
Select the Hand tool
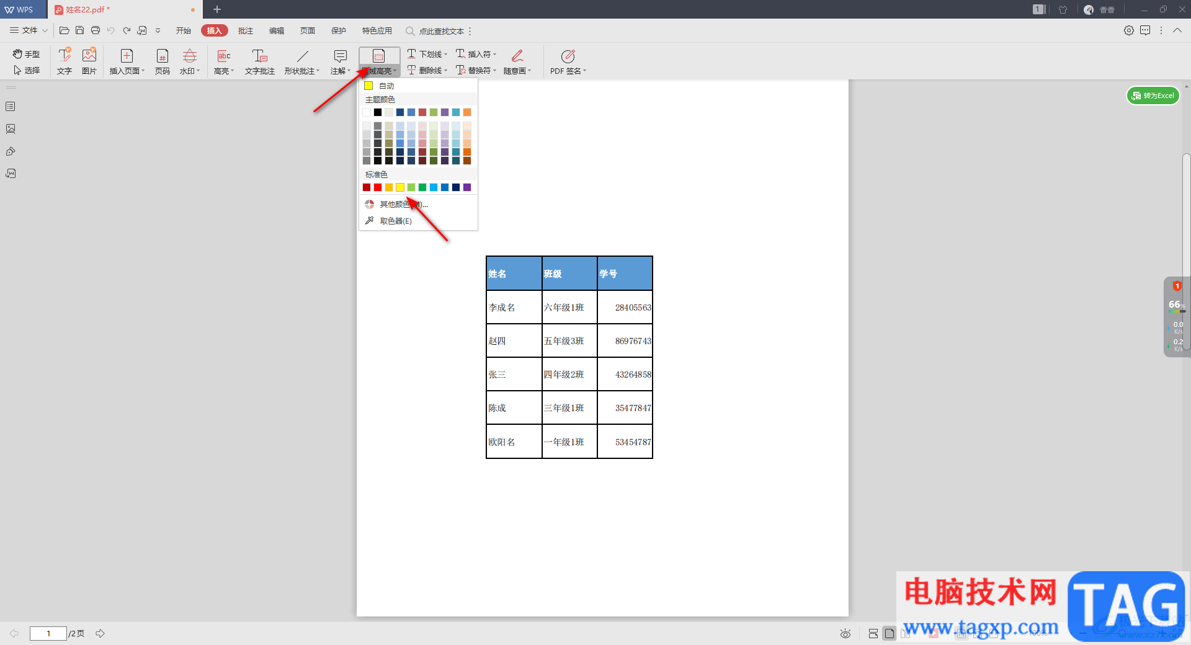coord(26,54)
